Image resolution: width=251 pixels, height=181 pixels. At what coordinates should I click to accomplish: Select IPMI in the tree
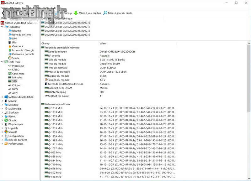click(15, 42)
